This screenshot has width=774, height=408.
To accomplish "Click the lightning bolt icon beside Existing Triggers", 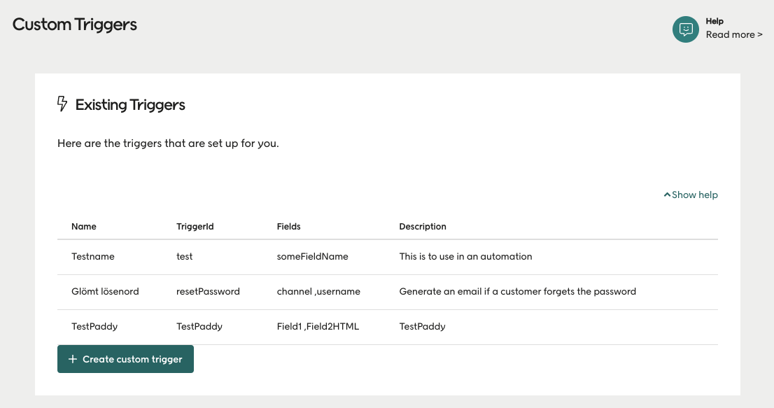I will point(62,103).
